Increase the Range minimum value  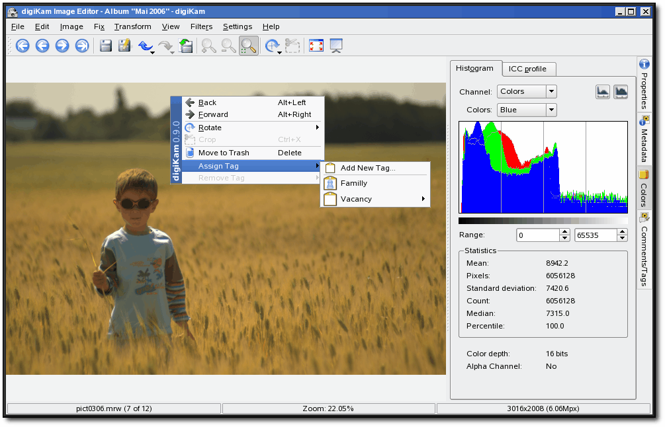[x=564, y=232]
